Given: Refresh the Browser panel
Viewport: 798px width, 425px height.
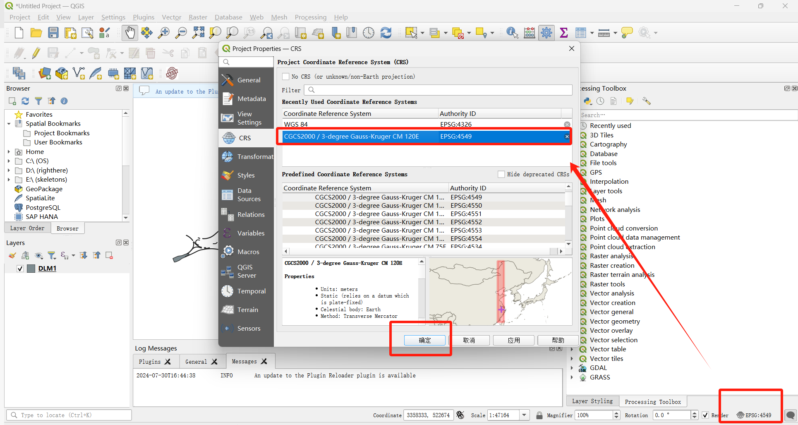Looking at the screenshot, I should tap(25, 101).
